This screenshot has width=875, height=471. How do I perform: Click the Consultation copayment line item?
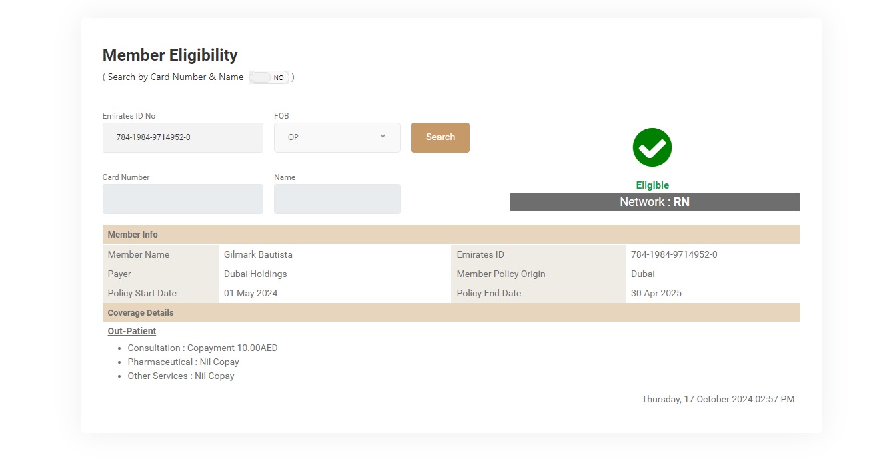pyautogui.click(x=203, y=348)
